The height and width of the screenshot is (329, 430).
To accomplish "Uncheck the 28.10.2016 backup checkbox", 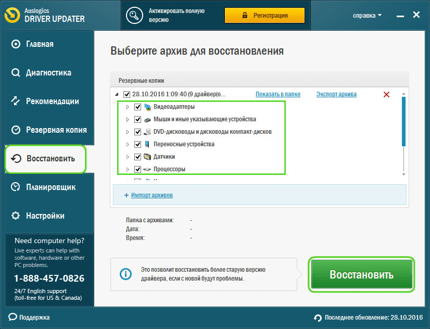I will click(127, 94).
